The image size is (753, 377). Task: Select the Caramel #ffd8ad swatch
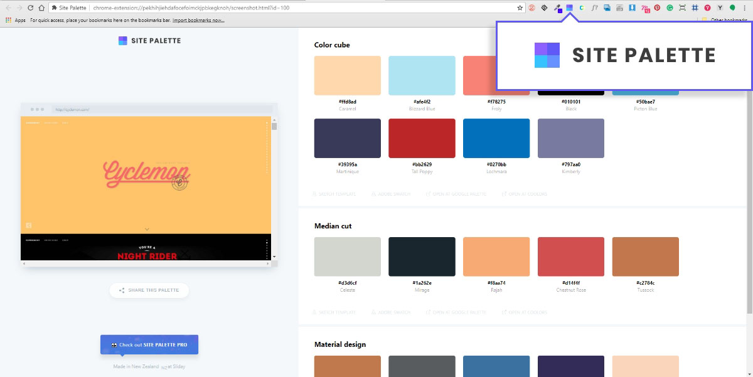point(347,75)
